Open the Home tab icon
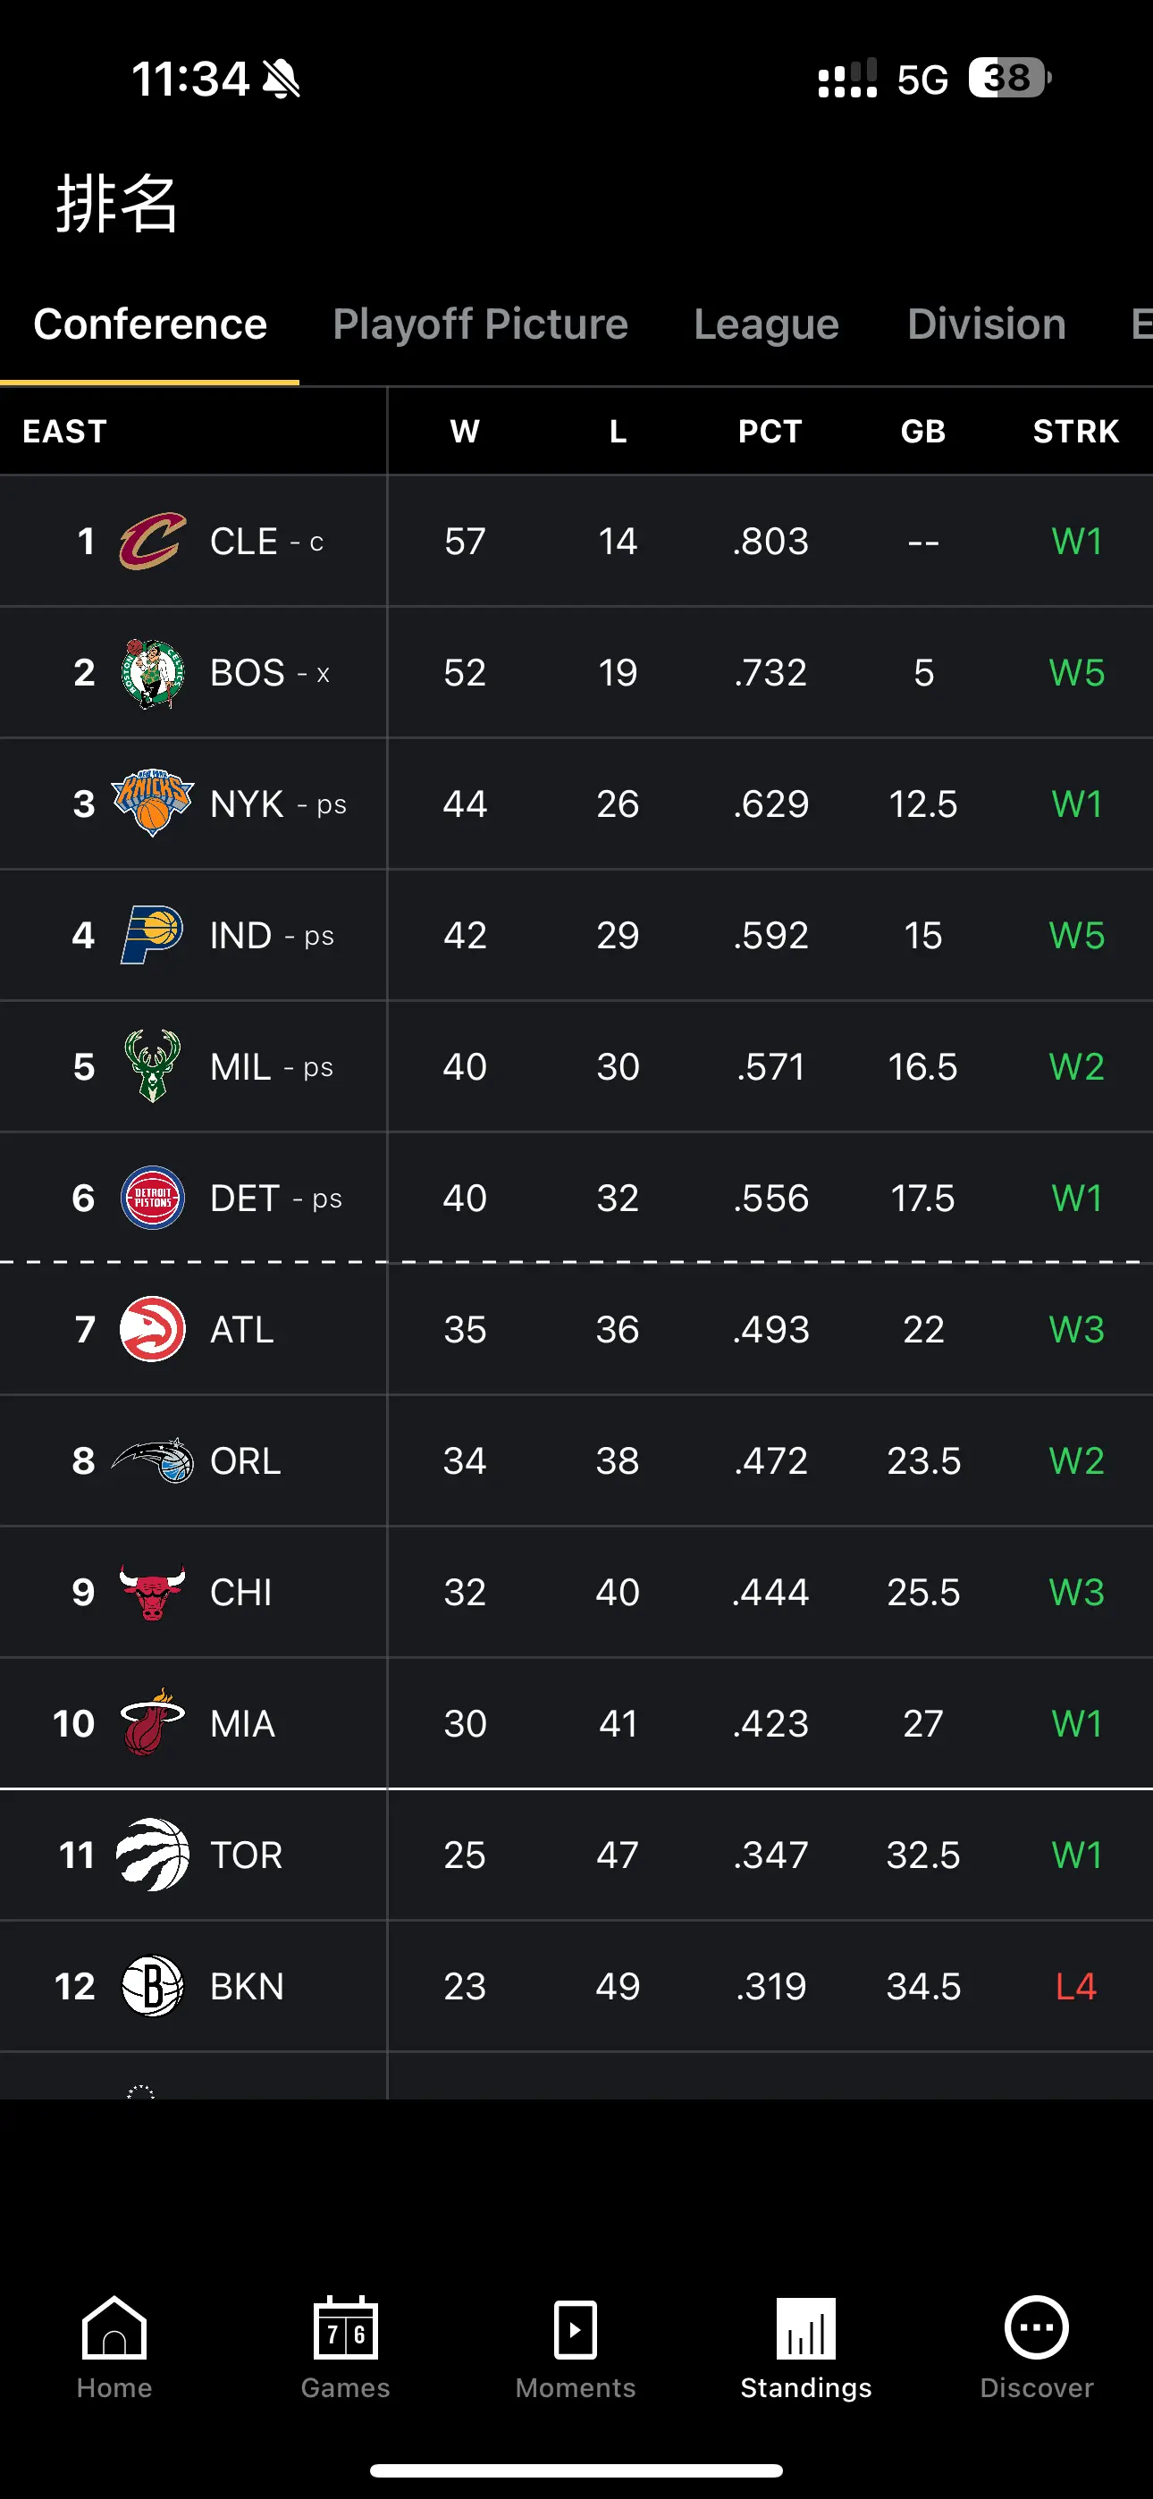The width and height of the screenshot is (1153, 2499). point(114,2327)
